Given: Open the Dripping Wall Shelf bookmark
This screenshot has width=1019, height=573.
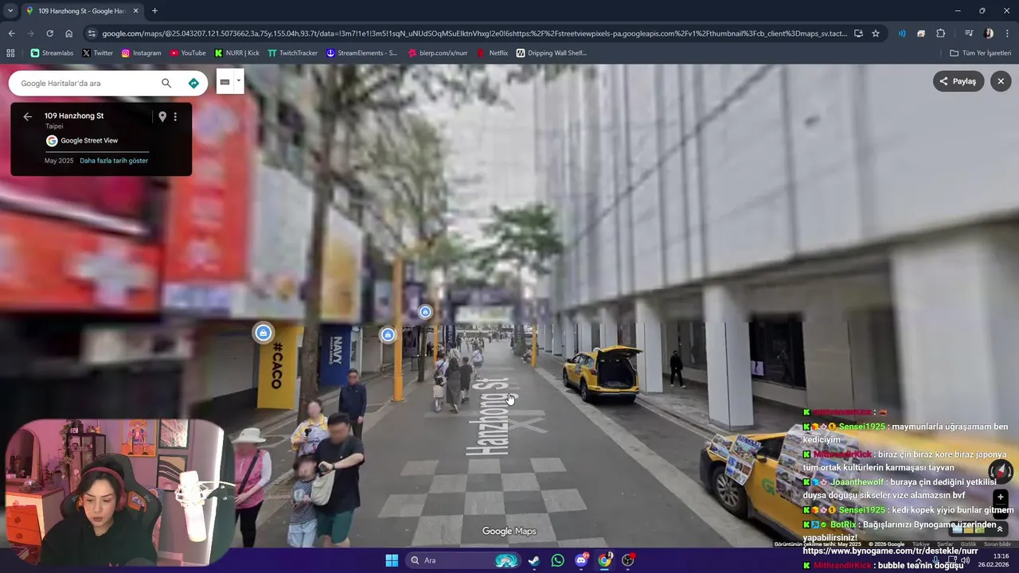Looking at the screenshot, I should pyautogui.click(x=552, y=53).
